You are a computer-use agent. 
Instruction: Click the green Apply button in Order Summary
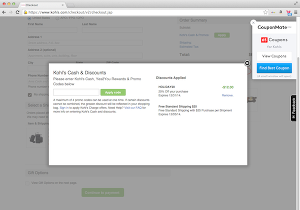pyautogui.click(x=221, y=35)
